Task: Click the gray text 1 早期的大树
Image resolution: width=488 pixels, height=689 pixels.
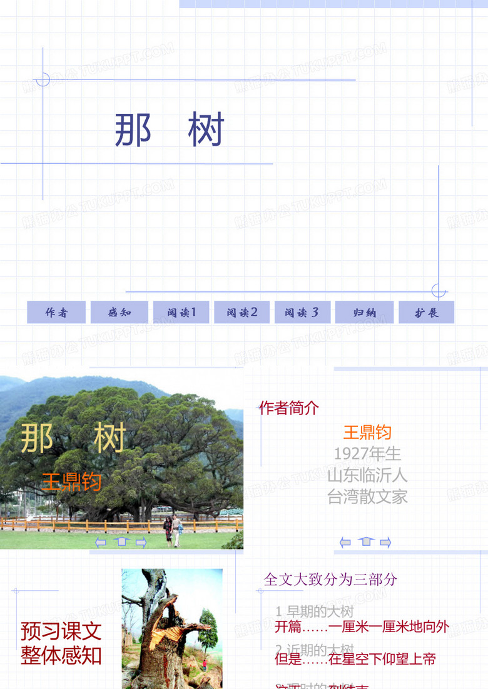Action: tap(314, 611)
